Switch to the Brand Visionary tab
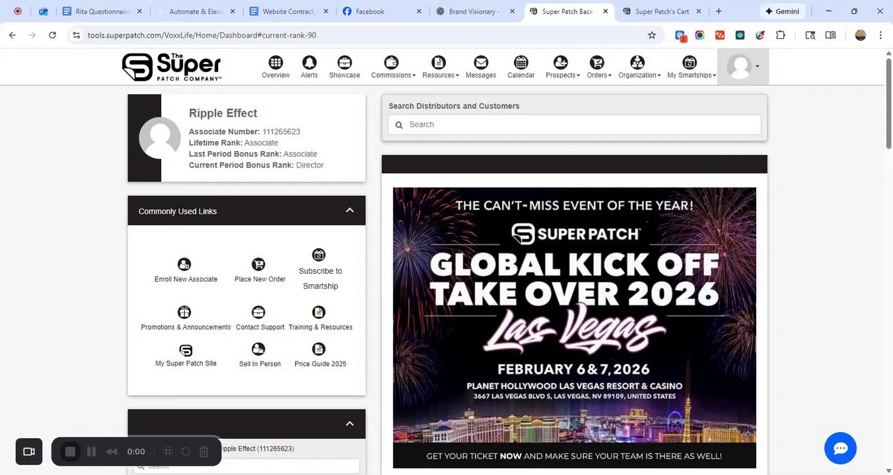Image resolution: width=893 pixels, height=475 pixels. click(476, 11)
